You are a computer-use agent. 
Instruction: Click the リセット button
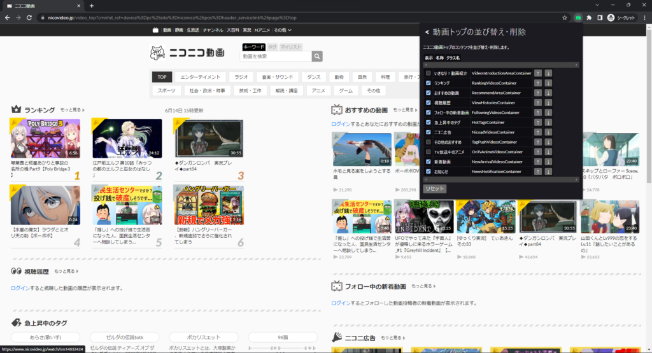click(434, 188)
